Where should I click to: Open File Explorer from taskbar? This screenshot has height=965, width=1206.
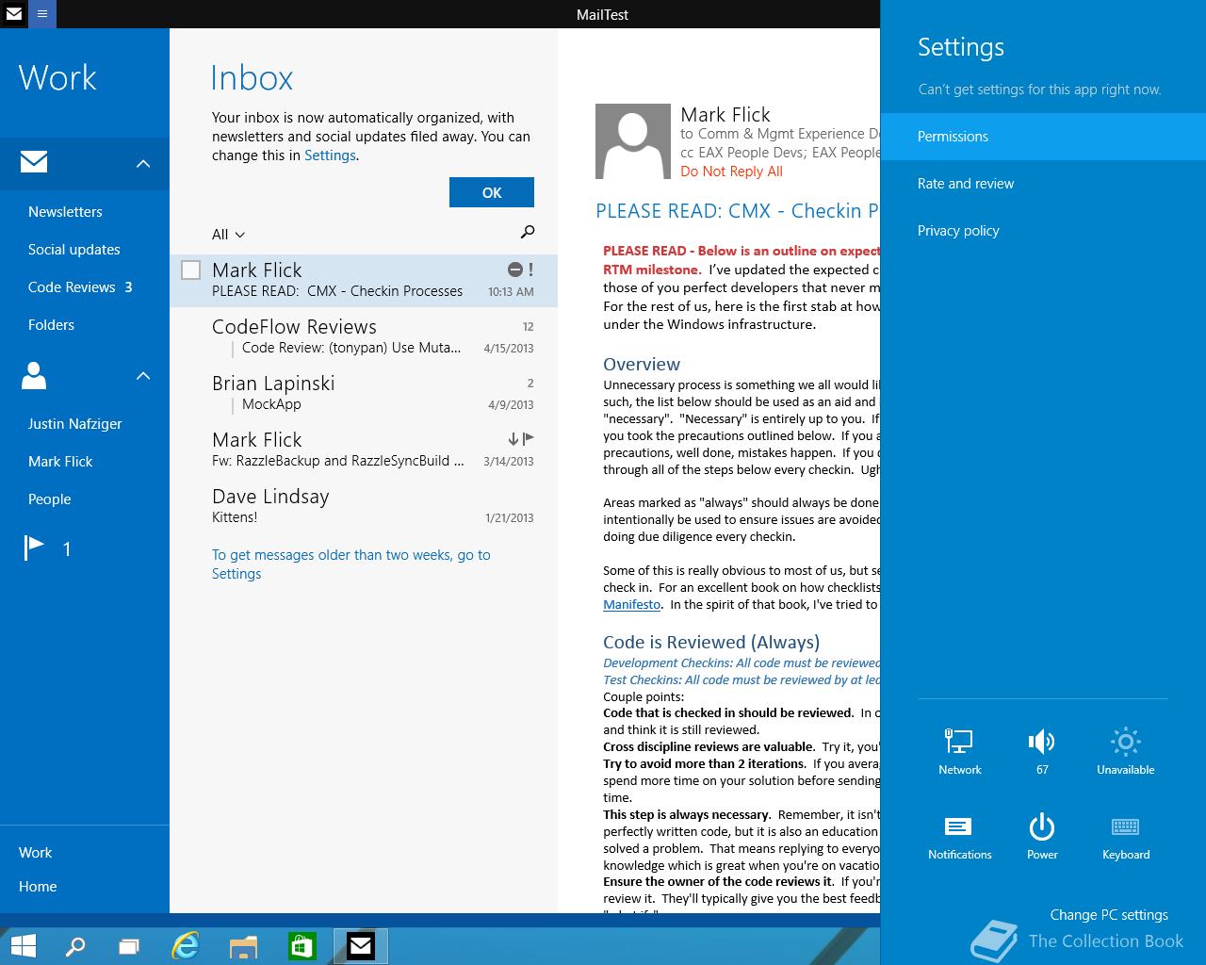pyautogui.click(x=243, y=946)
